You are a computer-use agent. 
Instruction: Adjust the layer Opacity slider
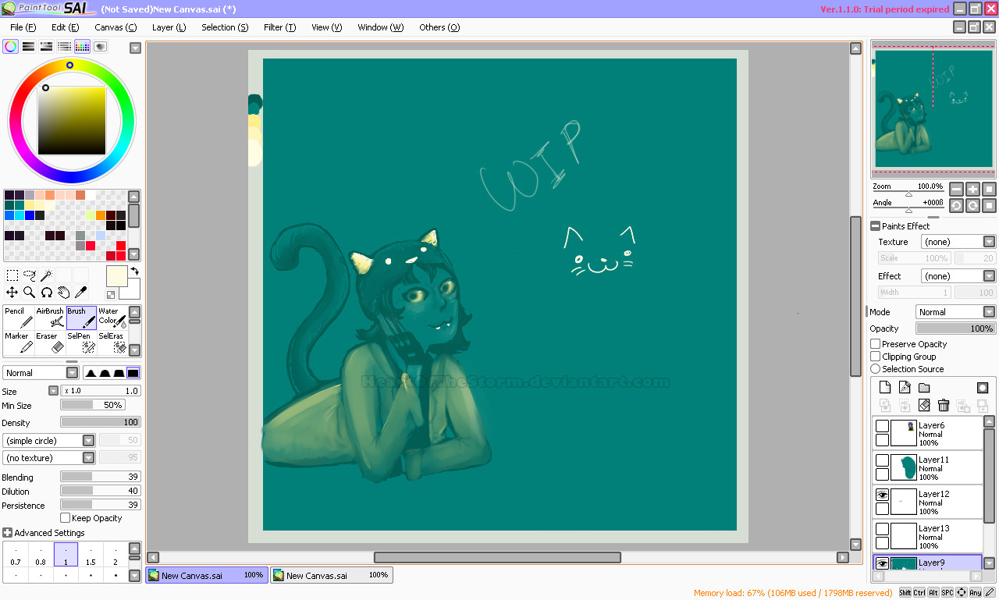[956, 329]
